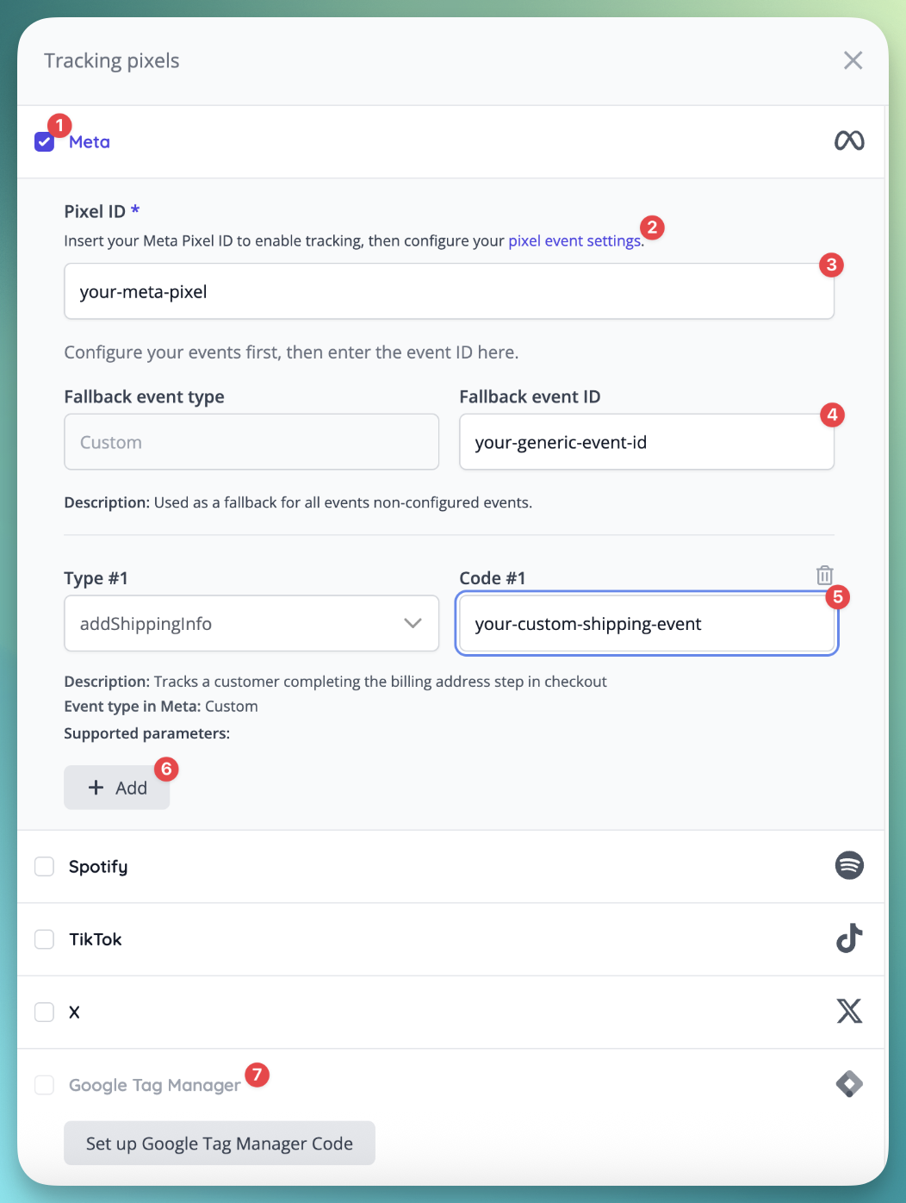906x1203 pixels.
Task: Expand the Type #1 dropdown chevron
Action: click(x=413, y=624)
